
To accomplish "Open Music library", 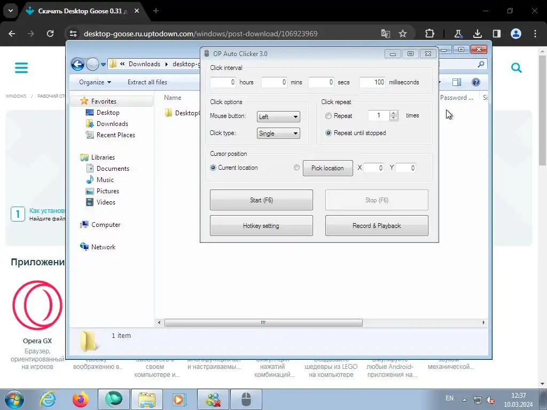I will coord(105,180).
